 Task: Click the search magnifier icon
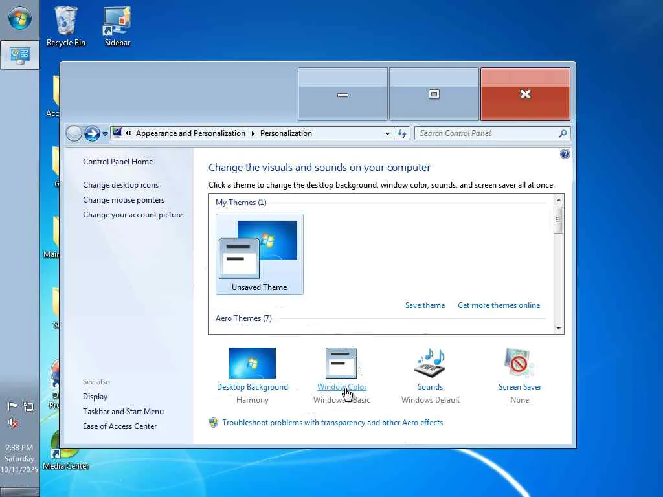click(563, 133)
